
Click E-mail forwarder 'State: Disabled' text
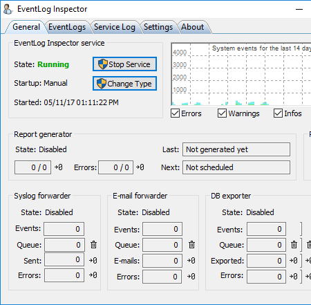coord(144,212)
